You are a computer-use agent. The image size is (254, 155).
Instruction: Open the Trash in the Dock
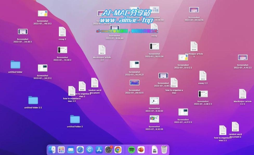[x=164, y=150]
